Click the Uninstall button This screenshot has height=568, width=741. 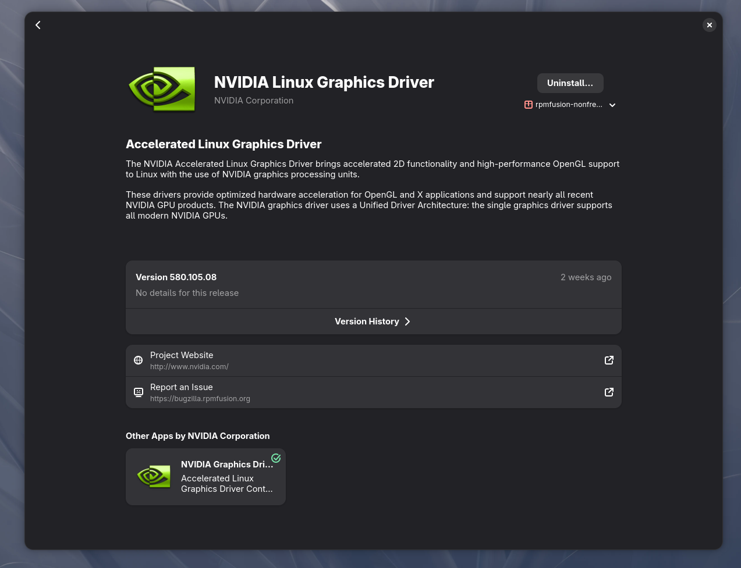[570, 83]
